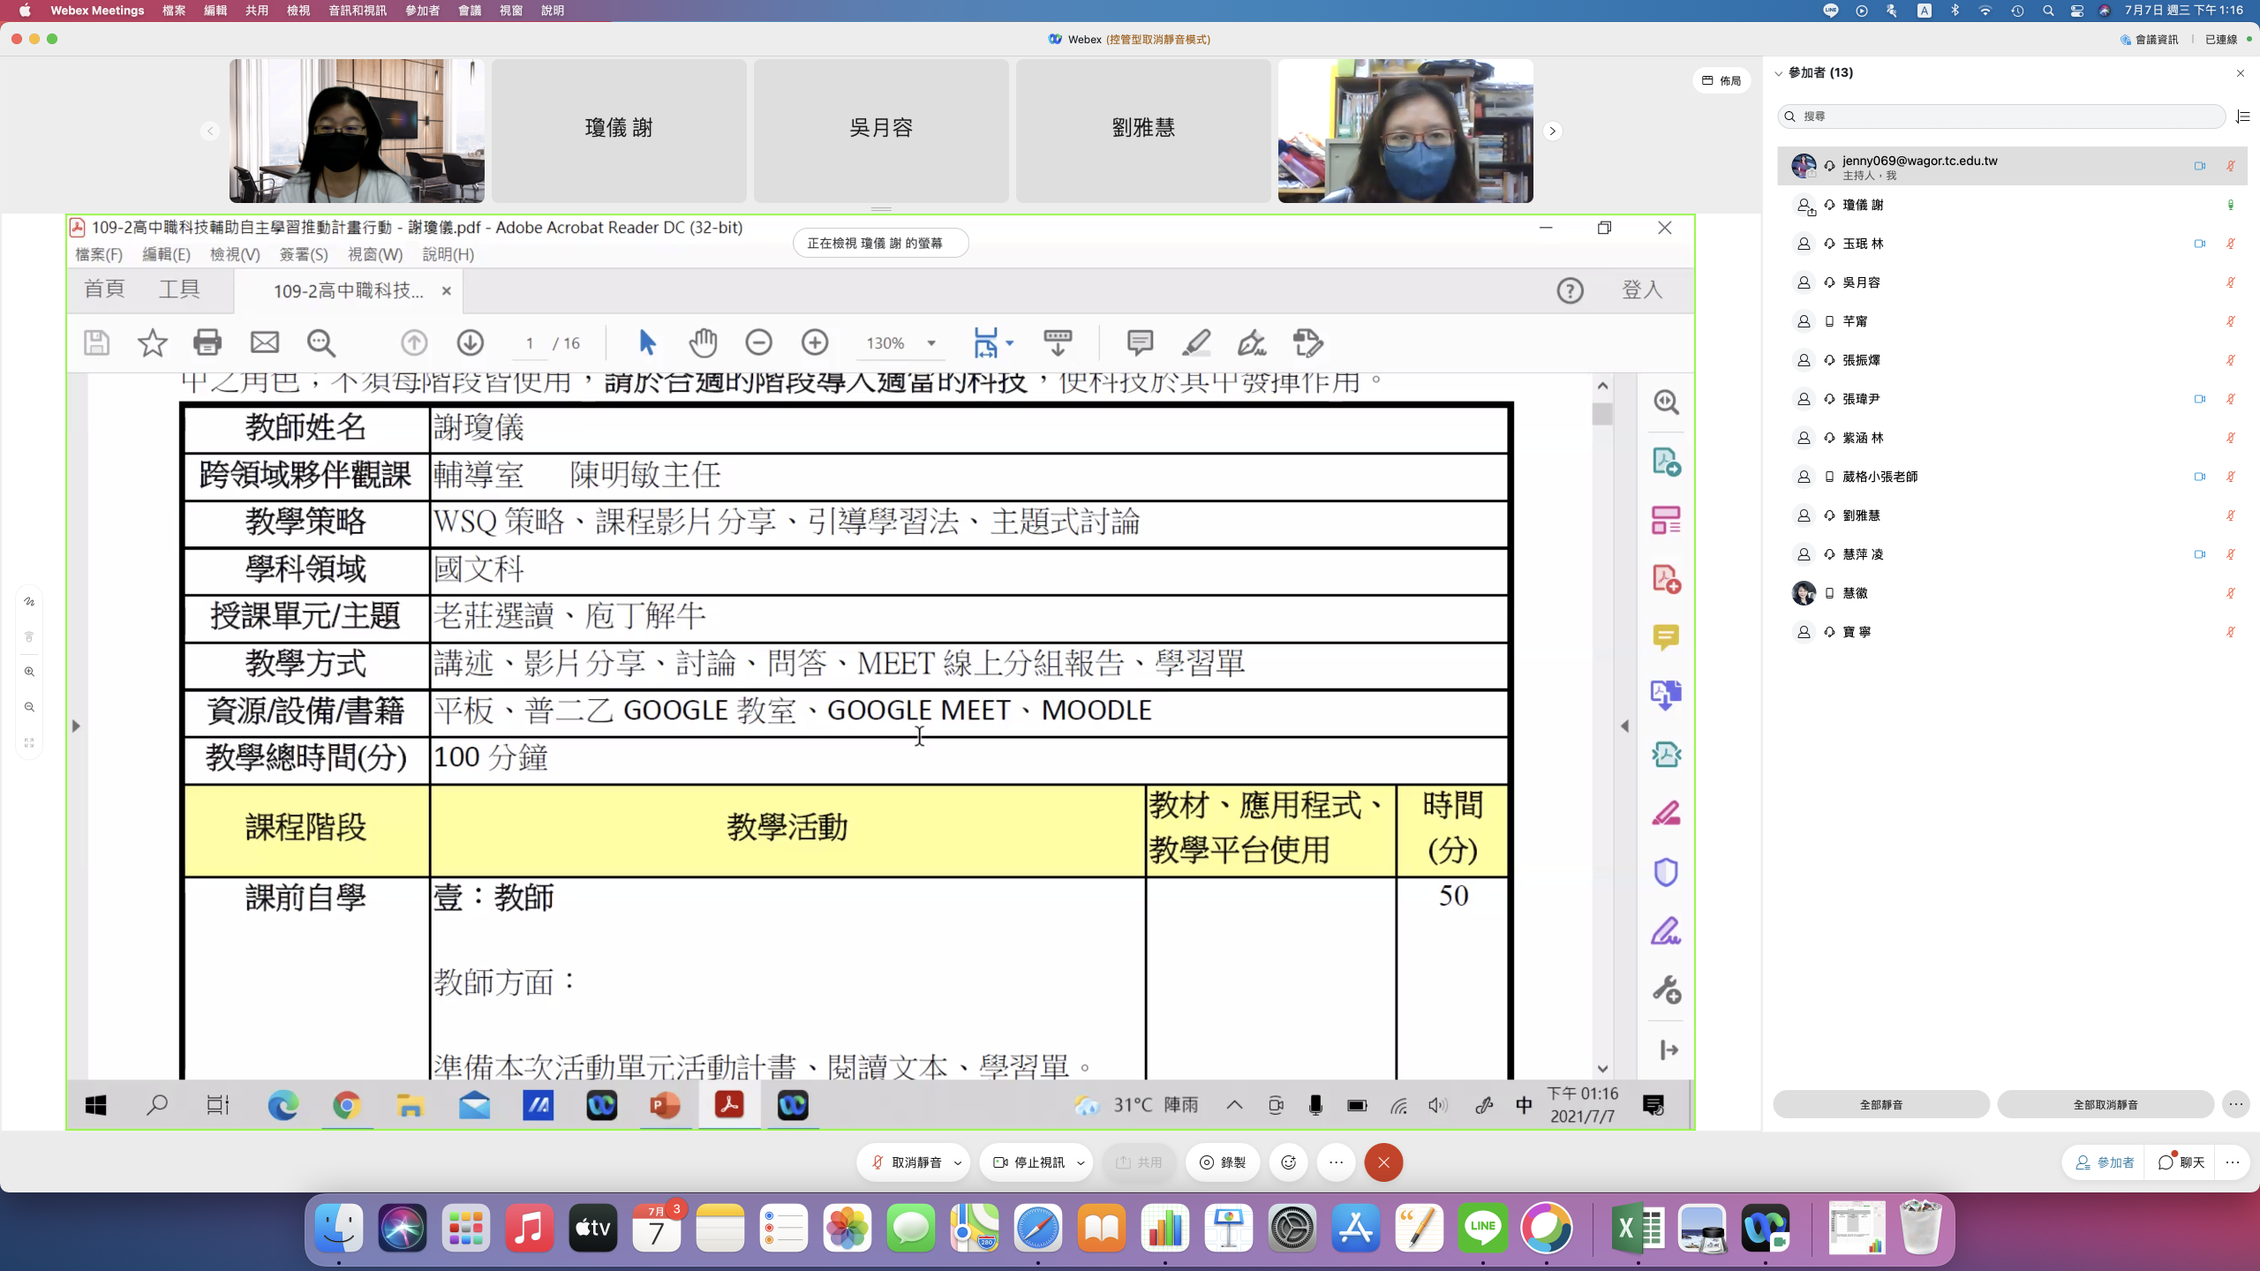Click the red leave meeting button
The height and width of the screenshot is (1271, 2260).
pos(1383,1162)
